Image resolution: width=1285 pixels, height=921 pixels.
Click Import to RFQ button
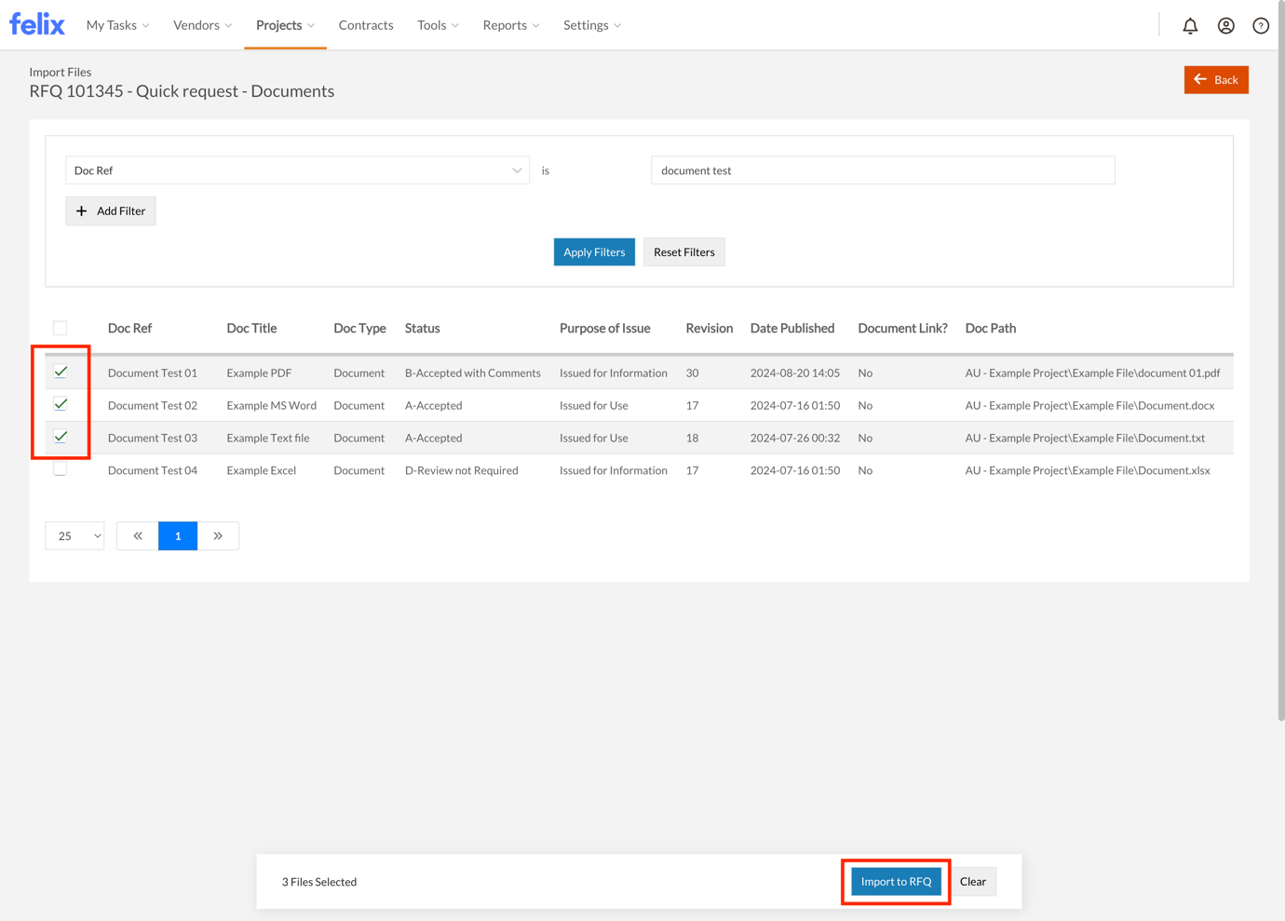(x=896, y=882)
